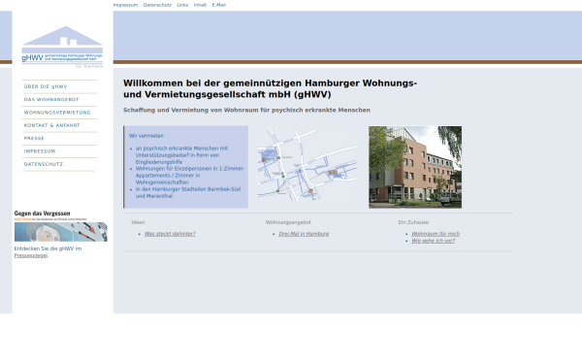Select WOHNUNGSVERMIETUNG in sidebar menu

57,113
